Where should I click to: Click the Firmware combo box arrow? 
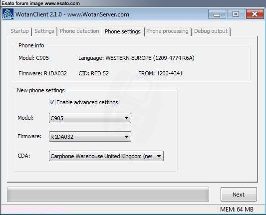click(126, 137)
